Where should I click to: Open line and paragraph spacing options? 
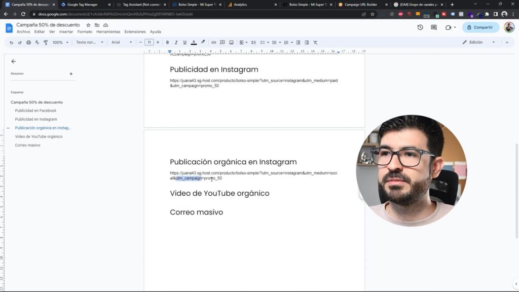tap(253, 43)
